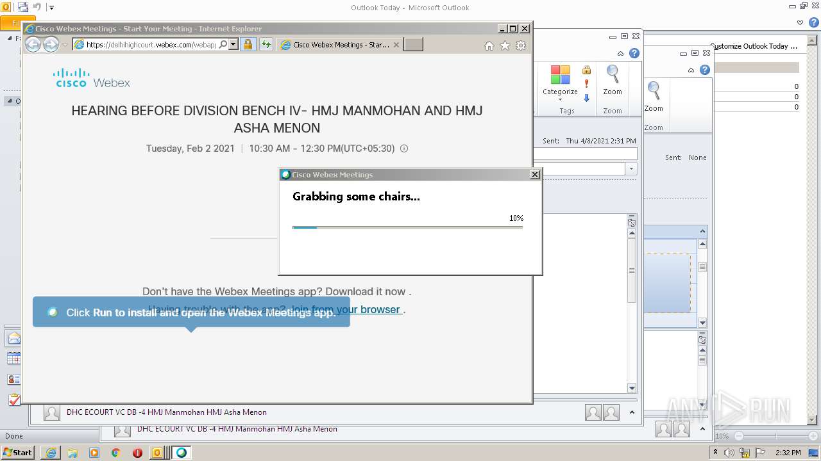Click Join from your browser link
Image resolution: width=821 pixels, height=461 pixels.
pos(346,309)
